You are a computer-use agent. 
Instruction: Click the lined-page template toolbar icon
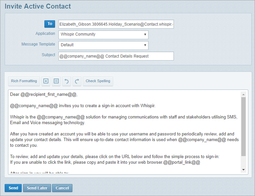pyautogui.click(x=56, y=81)
